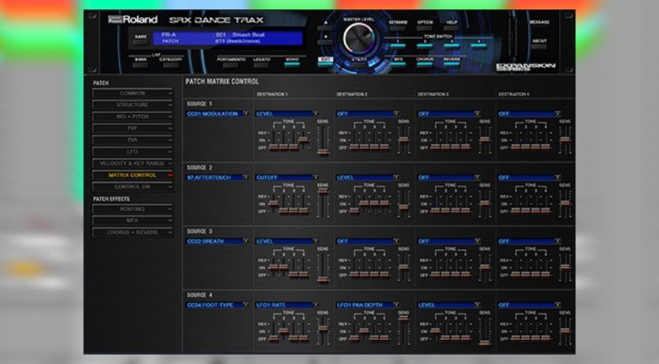Image resolution: width=659 pixels, height=364 pixels.
Task: Toggle the CHORUS effect switch in header
Action: pos(424,62)
